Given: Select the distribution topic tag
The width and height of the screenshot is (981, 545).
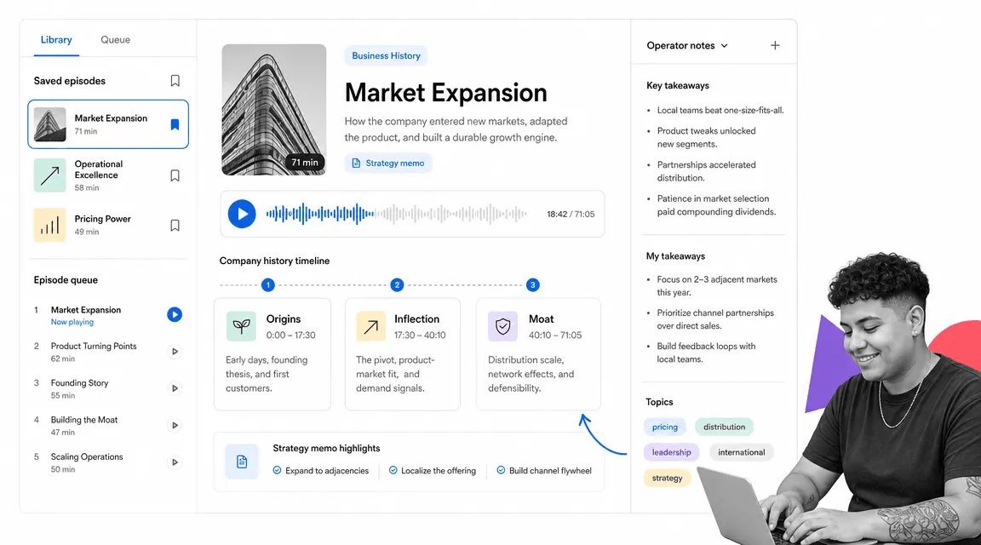Looking at the screenshot, I should [x=724, y=427].
